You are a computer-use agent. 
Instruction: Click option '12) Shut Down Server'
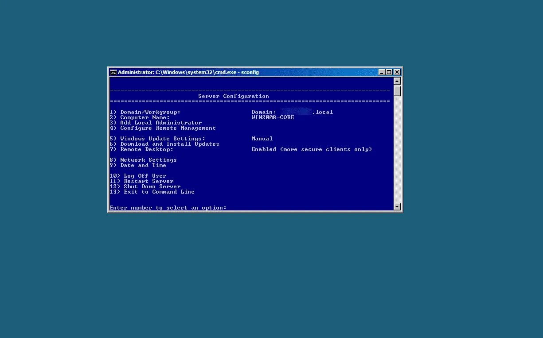tap(145, 186)
